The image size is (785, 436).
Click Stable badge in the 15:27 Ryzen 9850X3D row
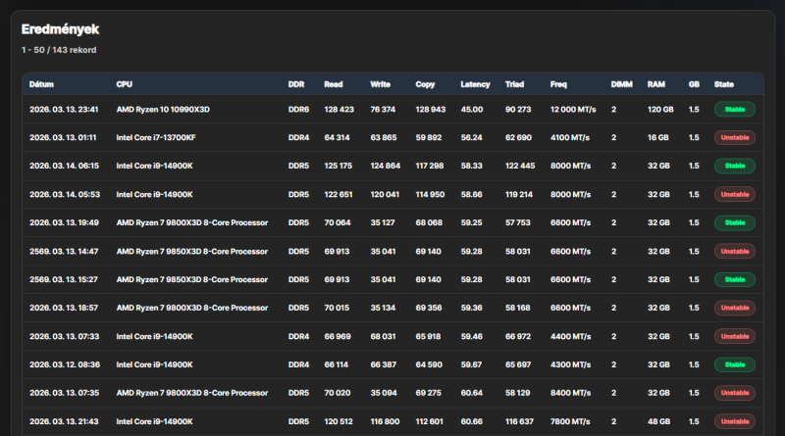(734, 279)
